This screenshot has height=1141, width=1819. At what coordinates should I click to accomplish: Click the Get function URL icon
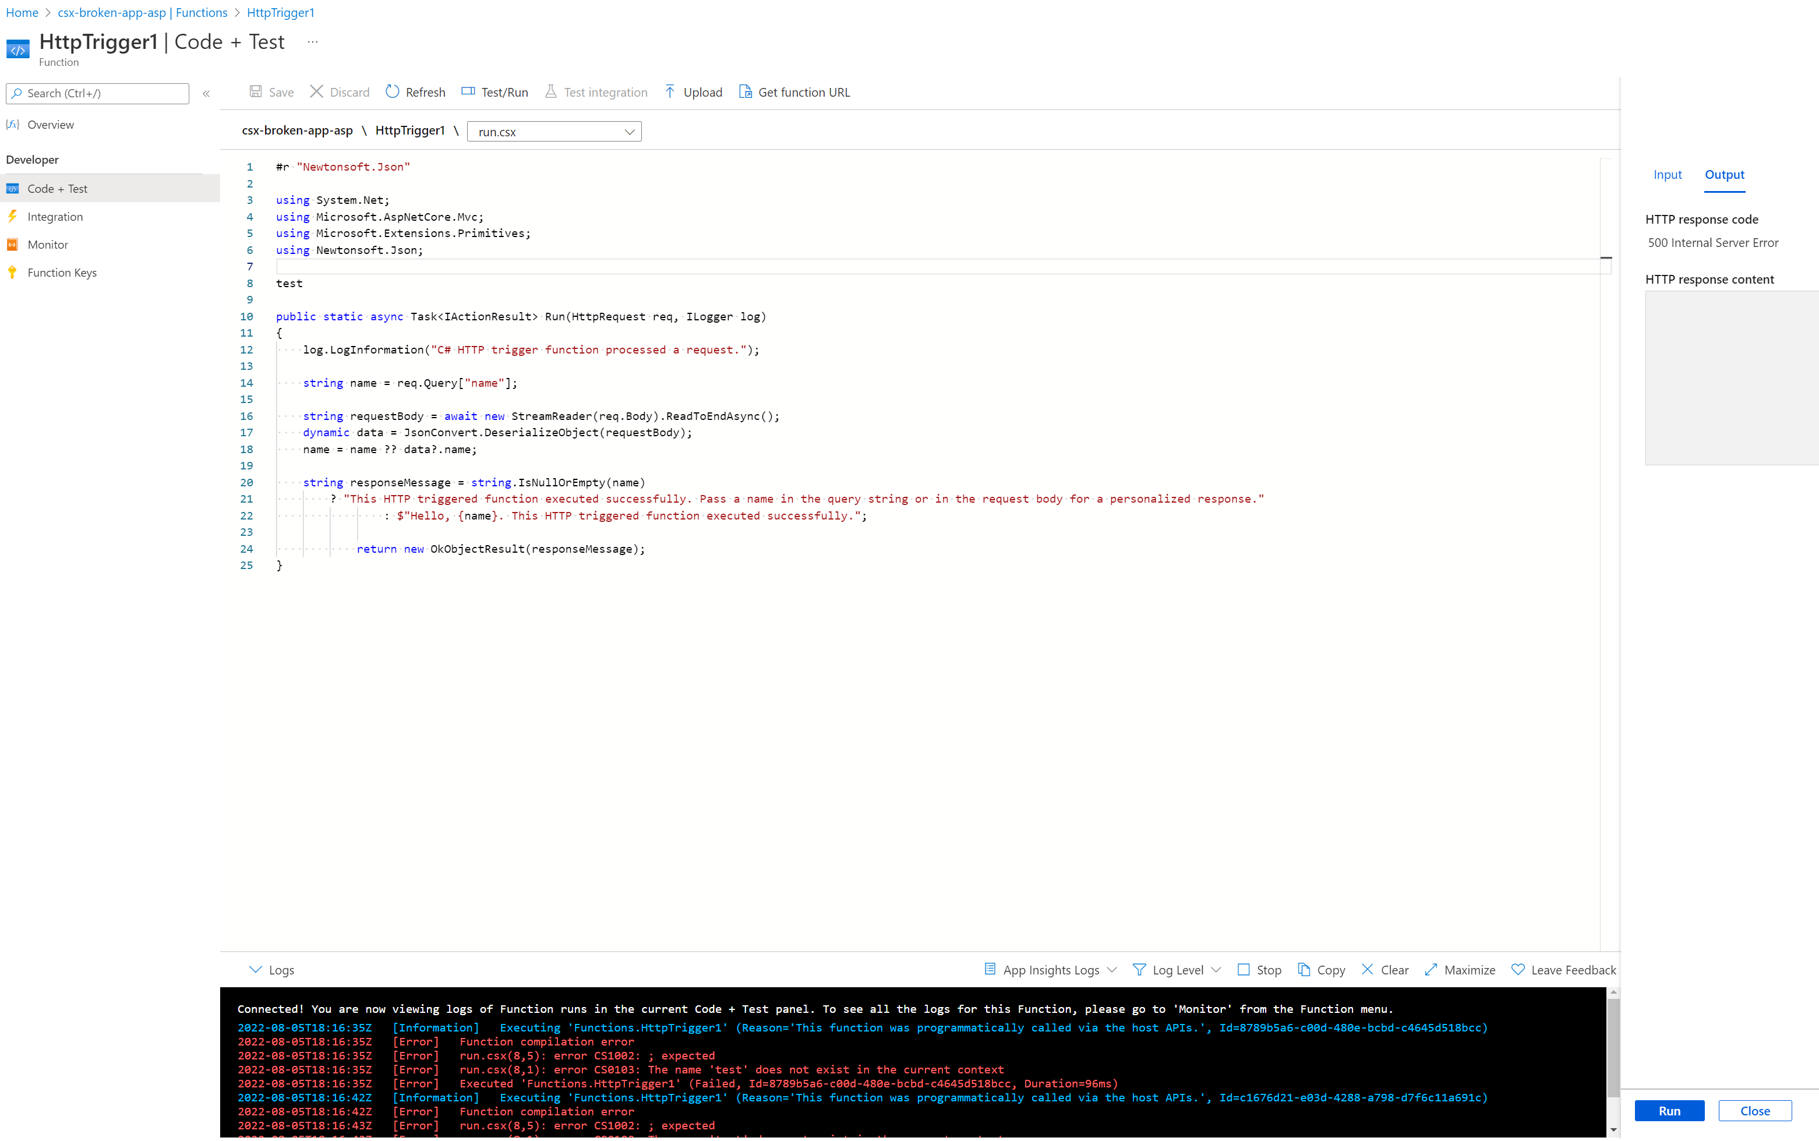pyautogui.click(x=746, y=91)
